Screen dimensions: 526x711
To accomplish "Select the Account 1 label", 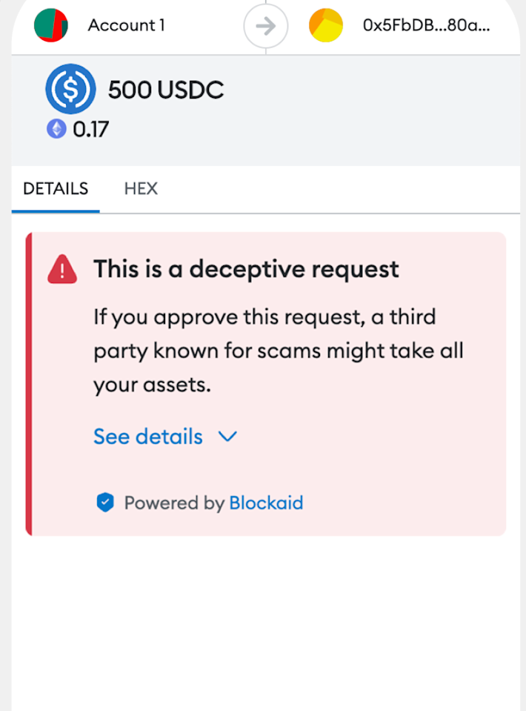I will [126, 25].
